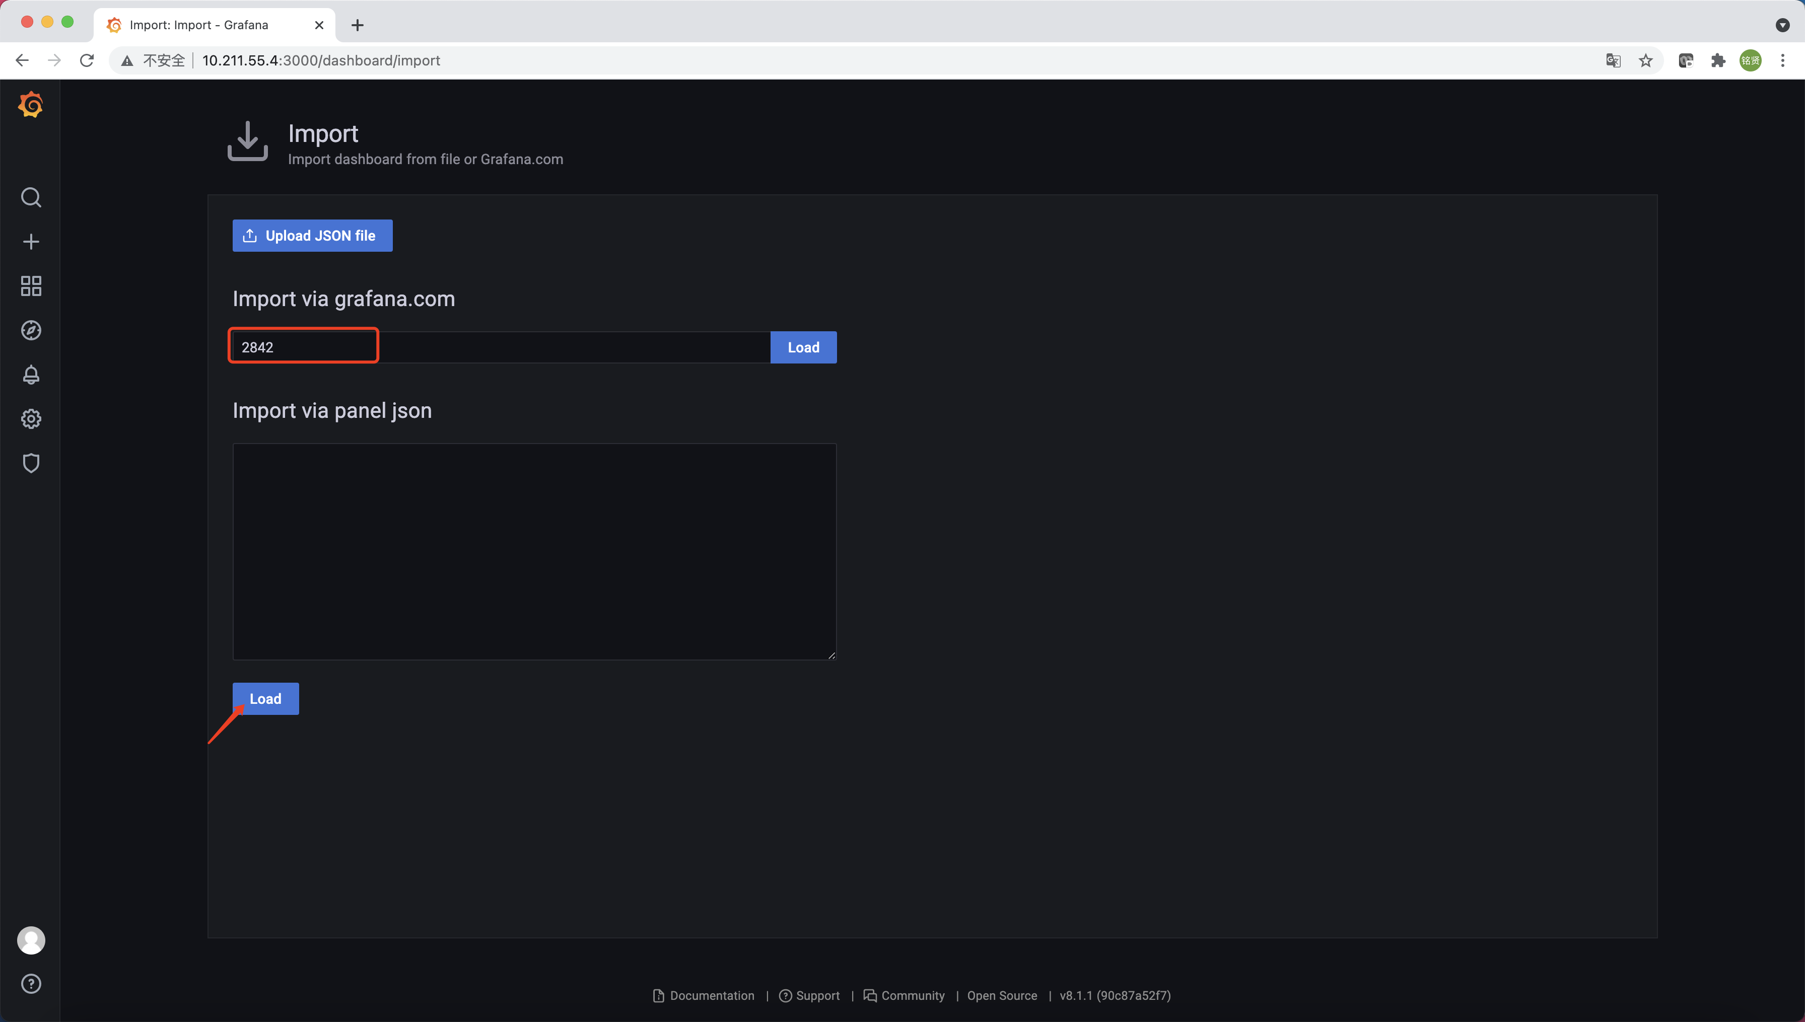Screen dimensions: 1805x1022
Task: Click Load next to grafana.com ID field
Action: [x=803, y=347]
